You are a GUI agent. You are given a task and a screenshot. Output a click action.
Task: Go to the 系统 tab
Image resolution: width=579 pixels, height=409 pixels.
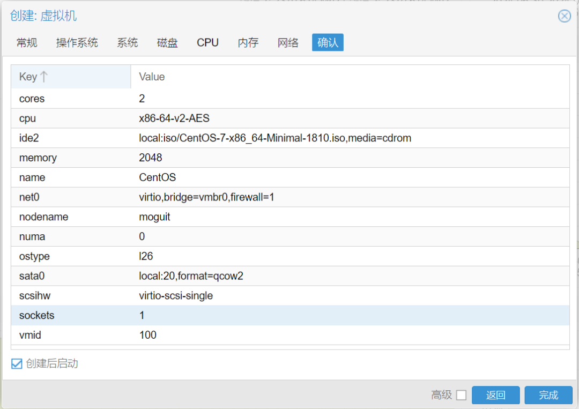pos(128,42)
